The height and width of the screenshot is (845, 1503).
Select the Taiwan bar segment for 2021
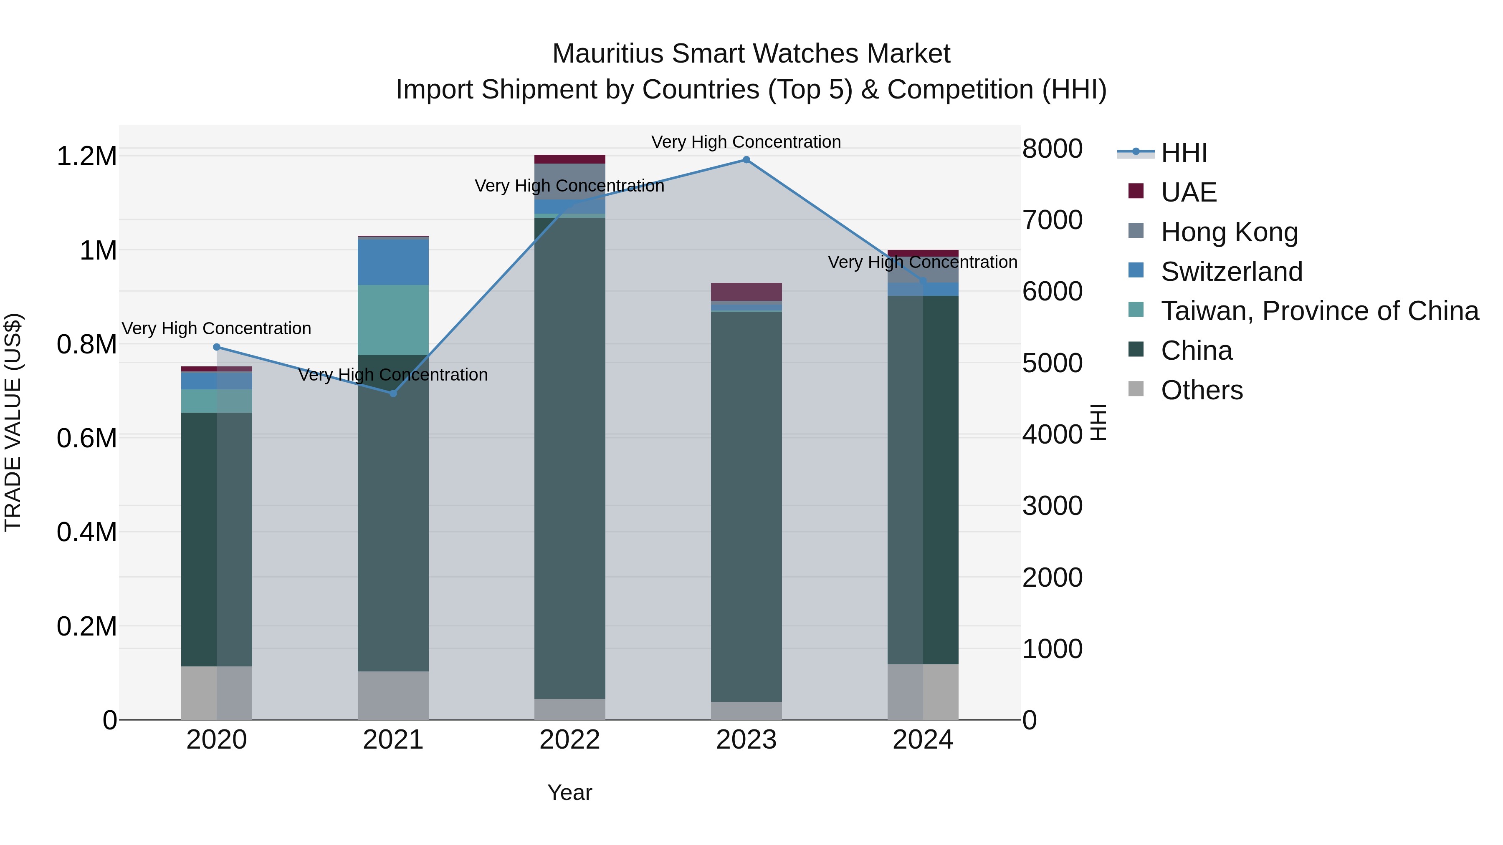tap(393, 320)
